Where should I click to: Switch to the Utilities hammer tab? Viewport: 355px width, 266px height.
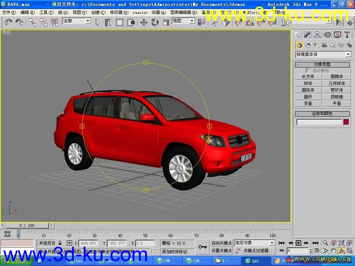pyautogui.click(x=347, y=34)
